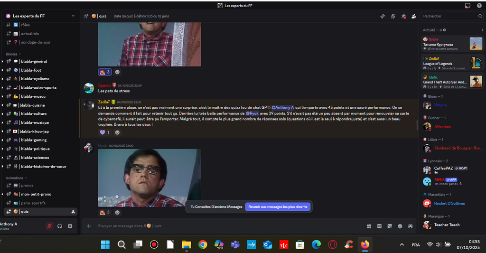
Task: Show hidden tray icons chevron
Action: coord(402,244)
